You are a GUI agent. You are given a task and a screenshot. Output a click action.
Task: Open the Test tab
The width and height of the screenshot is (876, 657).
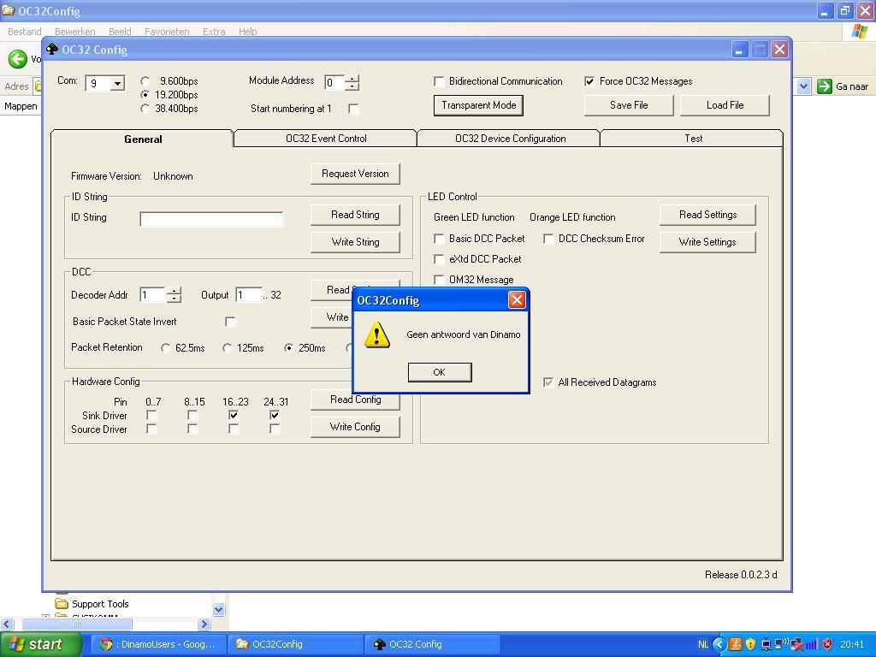coord(693,139)
